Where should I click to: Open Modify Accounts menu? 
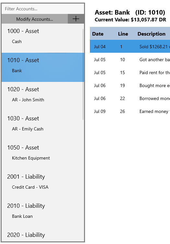click(35, 19)
